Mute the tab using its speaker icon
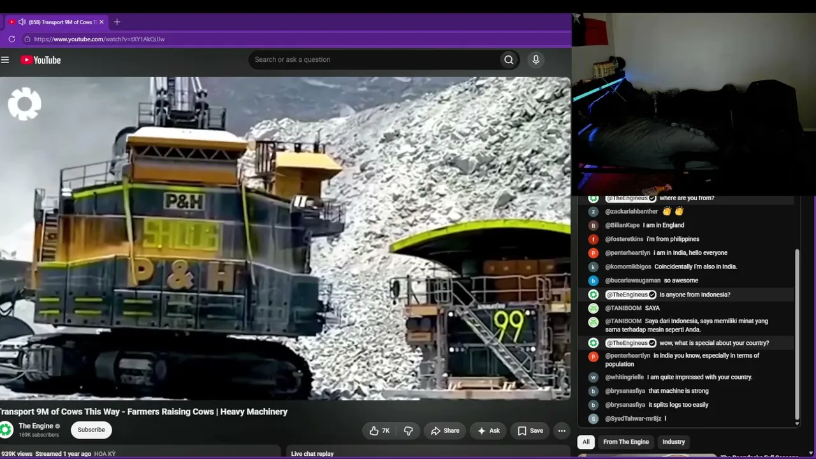Image resolution: width=816 pixels, height=459 pixels. [22, 22]
